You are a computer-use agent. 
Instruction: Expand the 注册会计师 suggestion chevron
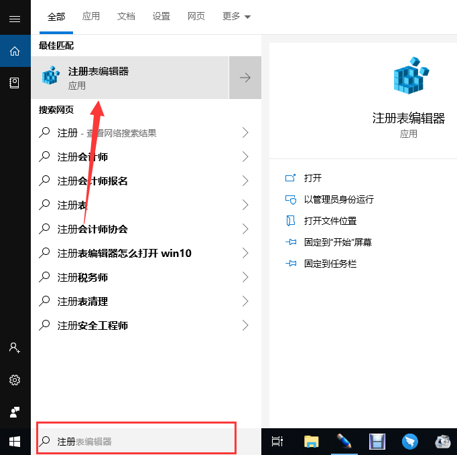245,157
